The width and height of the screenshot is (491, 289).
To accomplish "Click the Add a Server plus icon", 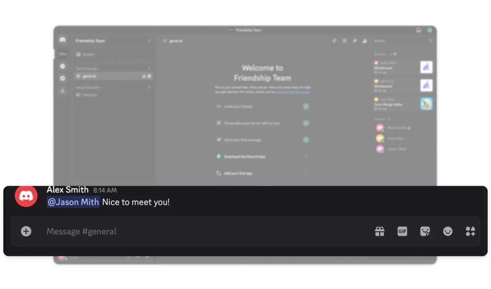I will pyautogui.click(x=63, y=66).
